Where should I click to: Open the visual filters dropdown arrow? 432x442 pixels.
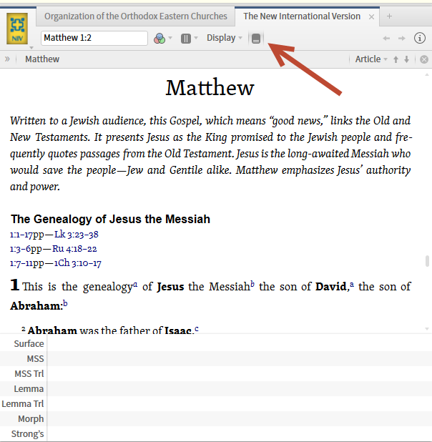pos(170,37)
